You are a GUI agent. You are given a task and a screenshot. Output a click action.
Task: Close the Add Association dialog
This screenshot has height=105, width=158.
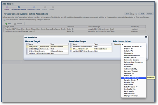(x=146, y=37)
